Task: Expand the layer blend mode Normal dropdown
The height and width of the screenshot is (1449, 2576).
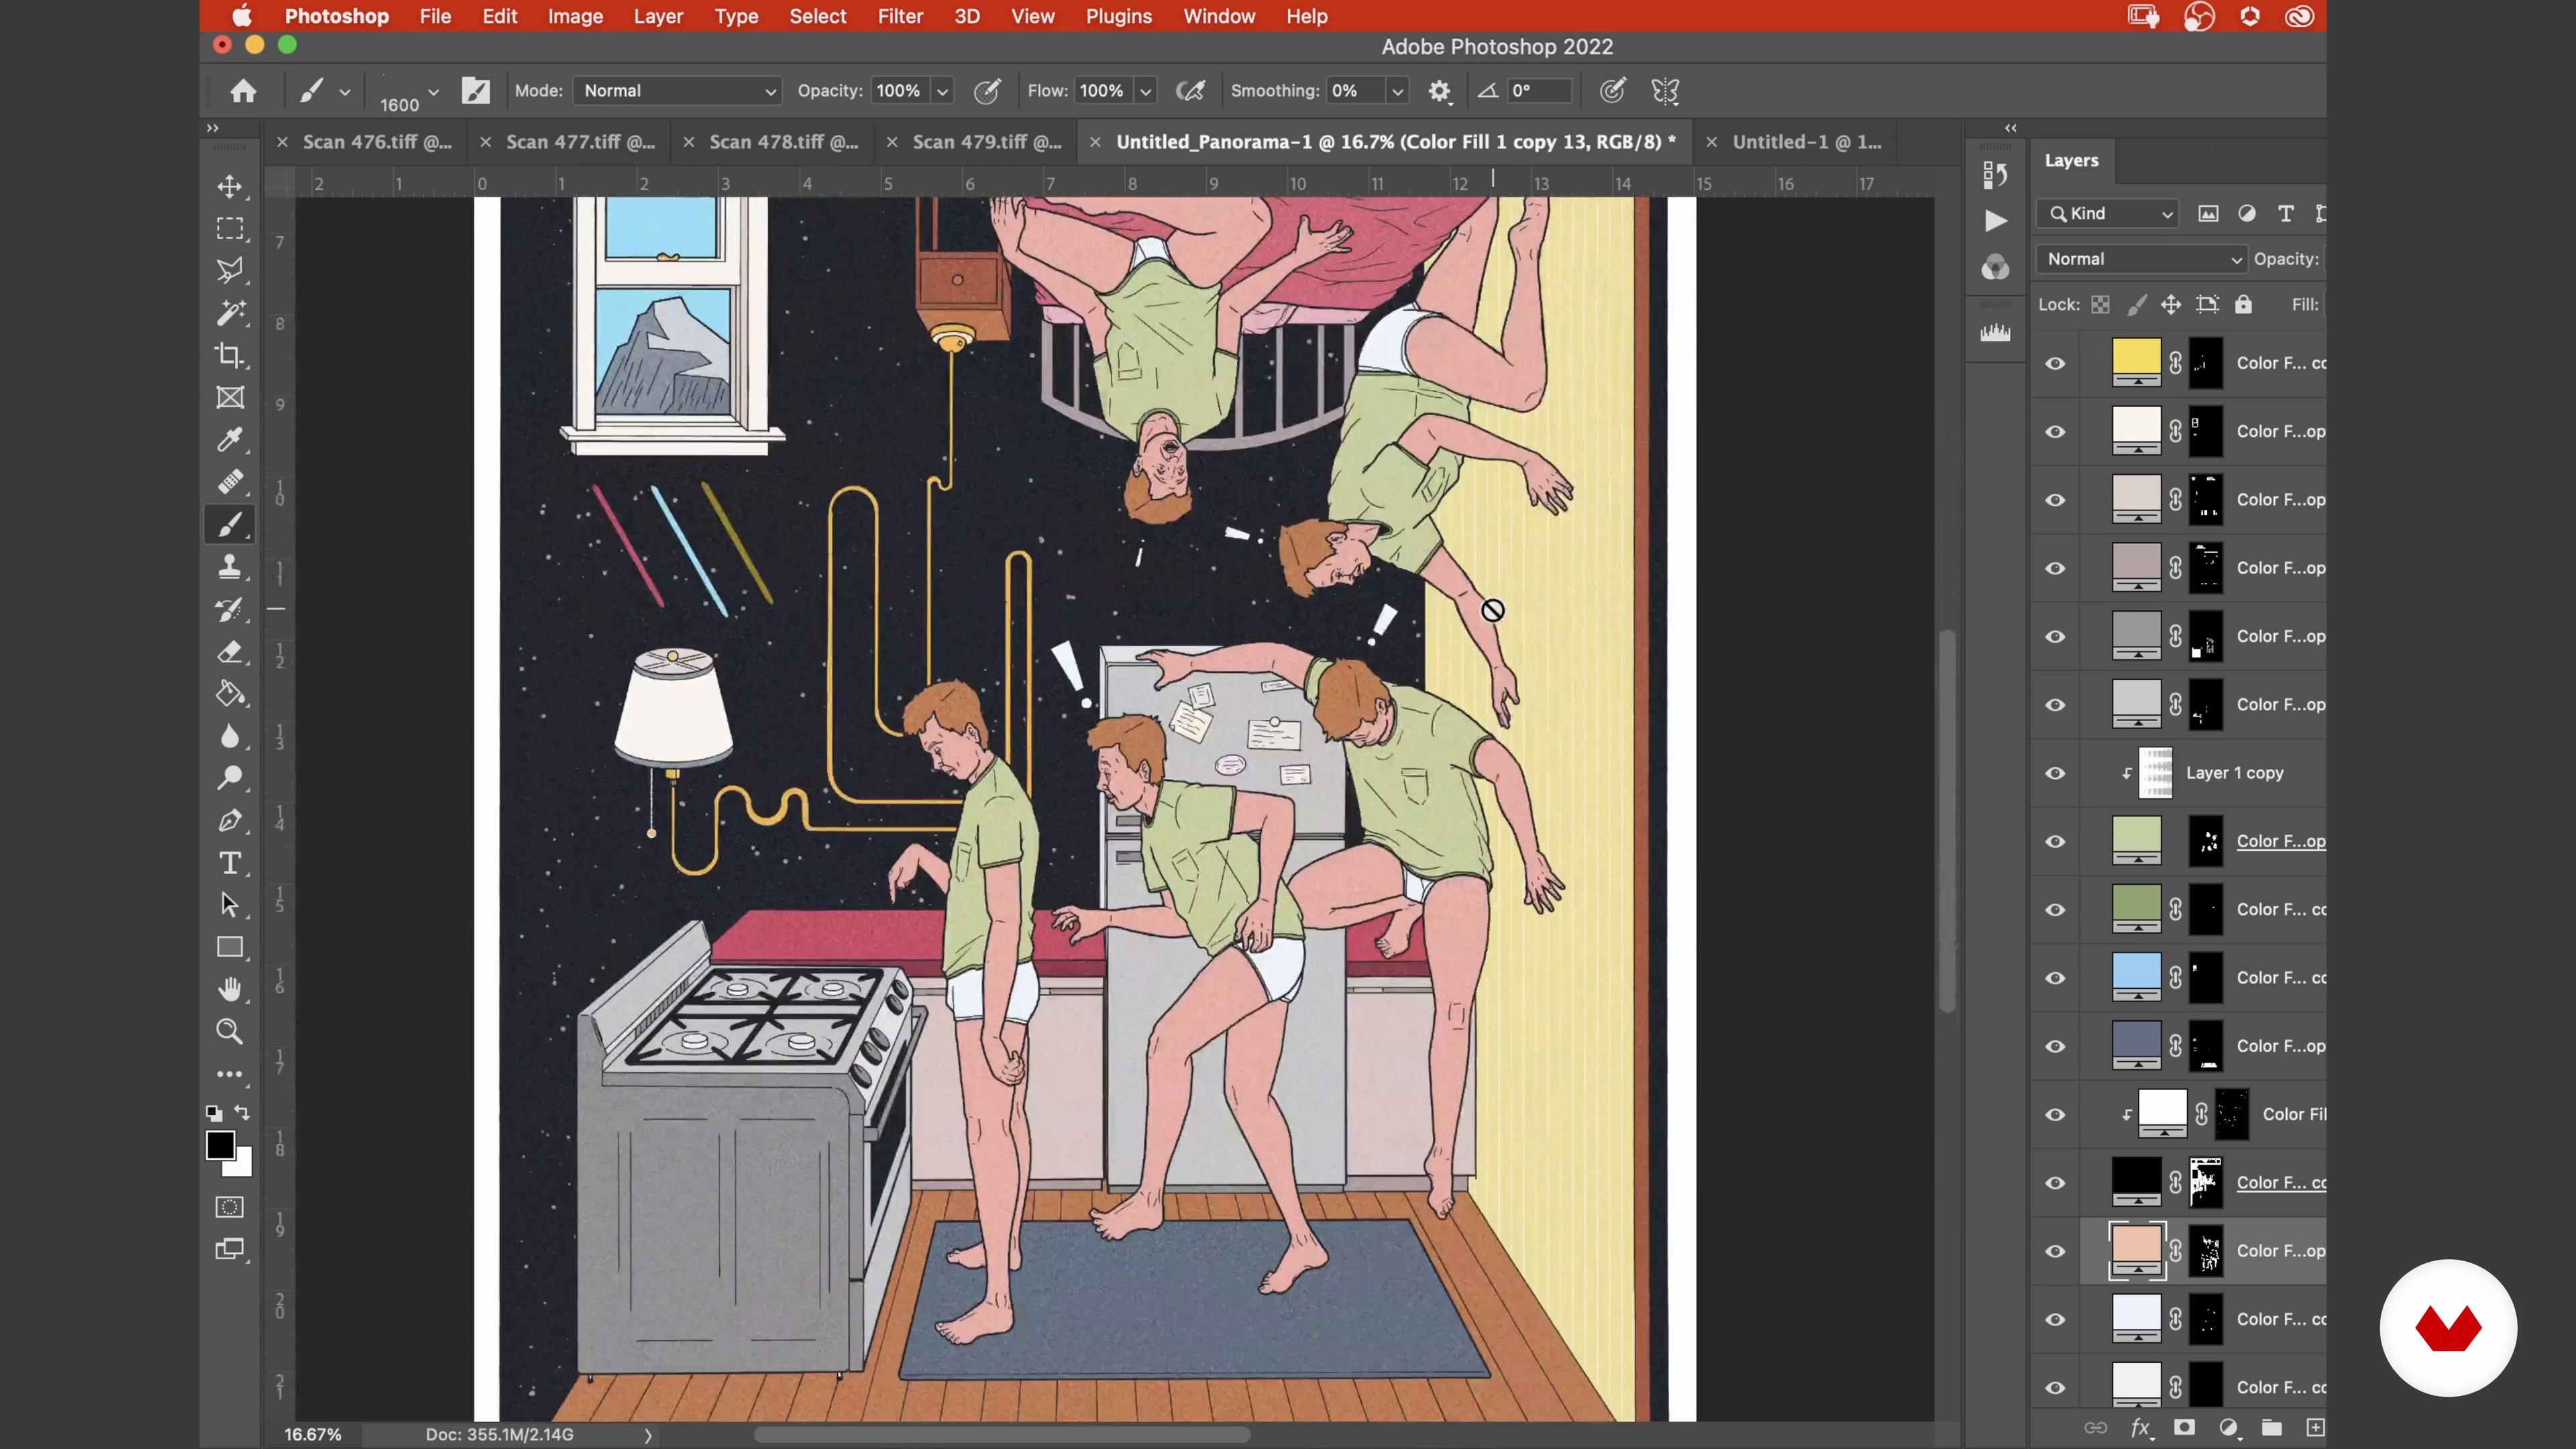Action: click(x=2141, y=259)
